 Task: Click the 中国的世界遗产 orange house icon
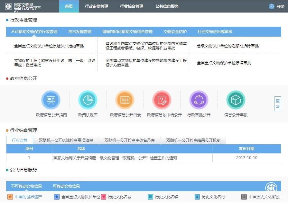point(10,197)
